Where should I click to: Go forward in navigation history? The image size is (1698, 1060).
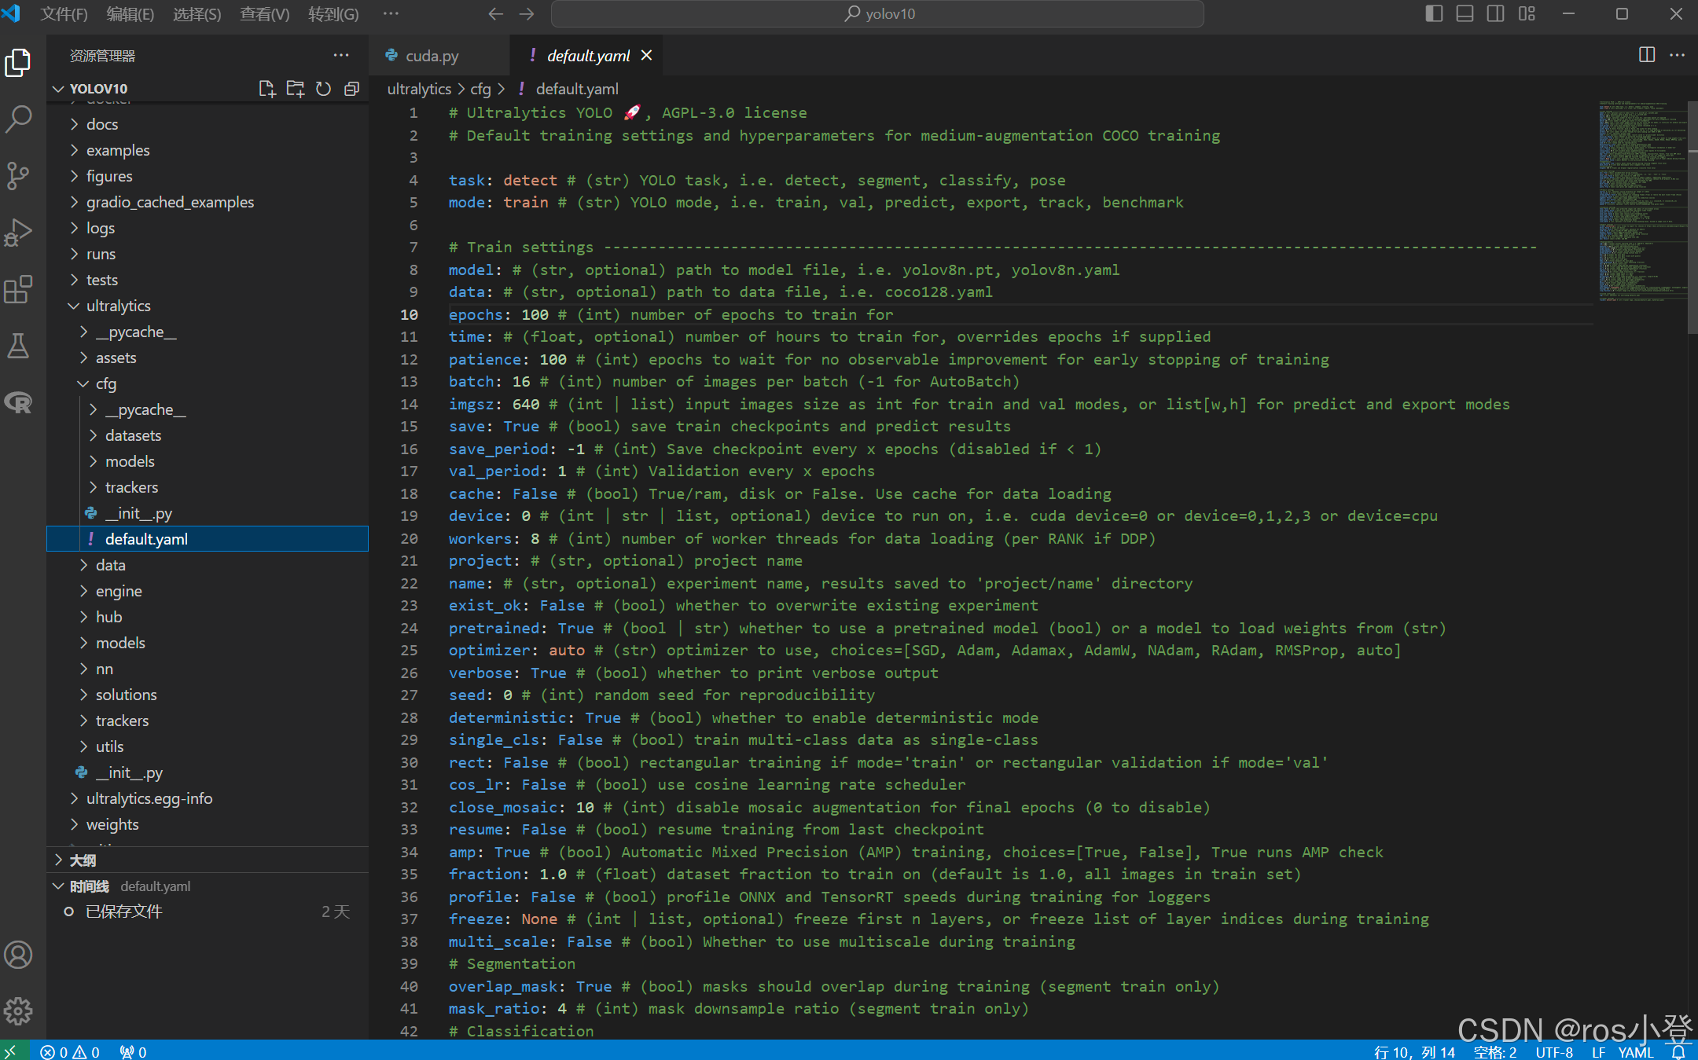527,14
